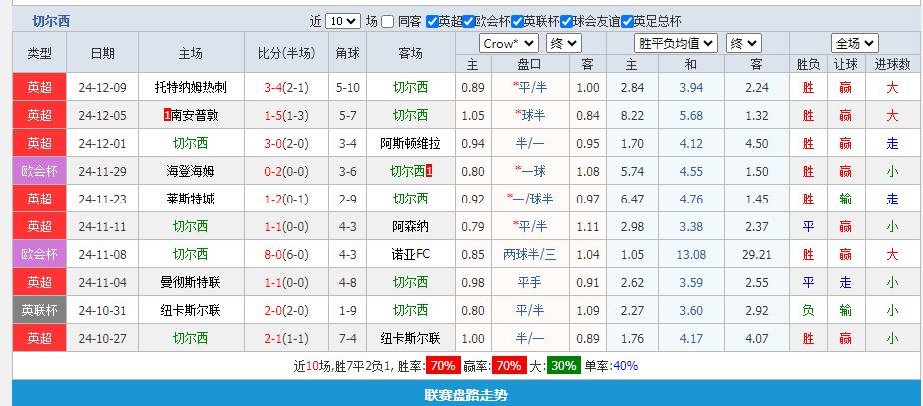Uncheck the 球会友谊 filter

coord(566,21)
